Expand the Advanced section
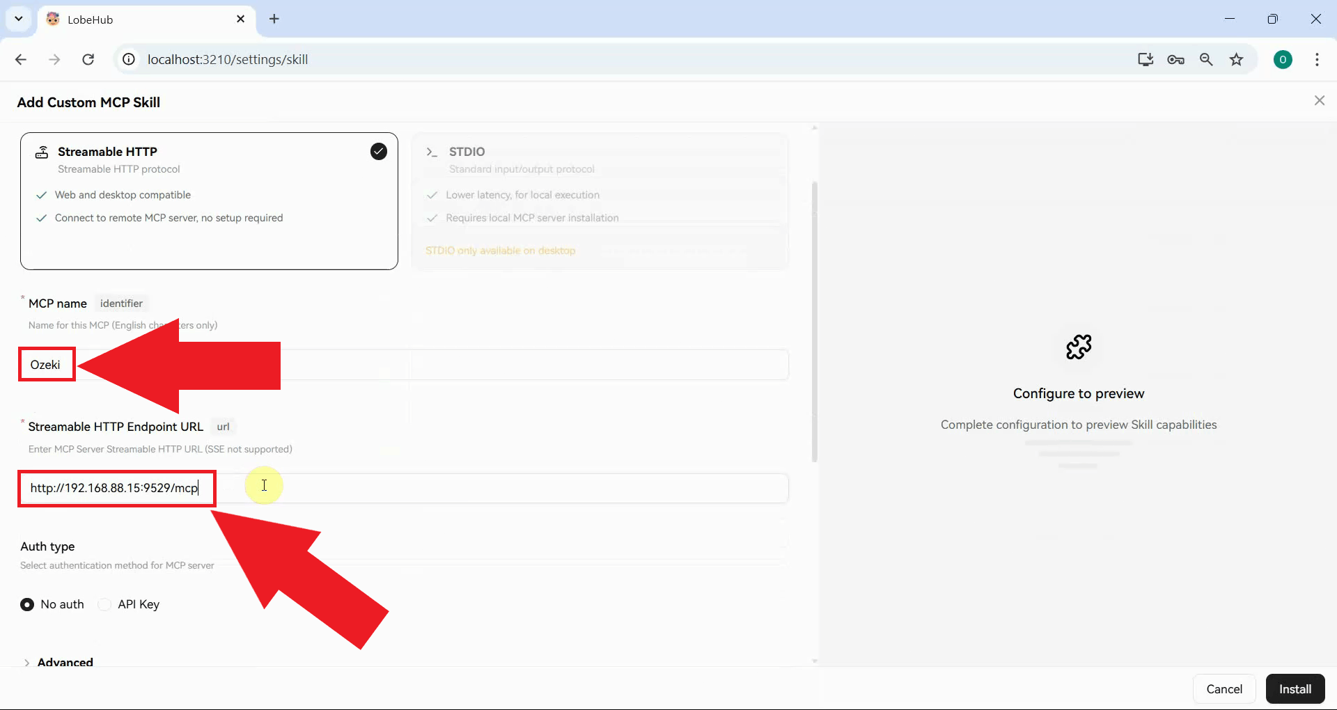This screenshot has height=710, width=1337. (58, 662)
